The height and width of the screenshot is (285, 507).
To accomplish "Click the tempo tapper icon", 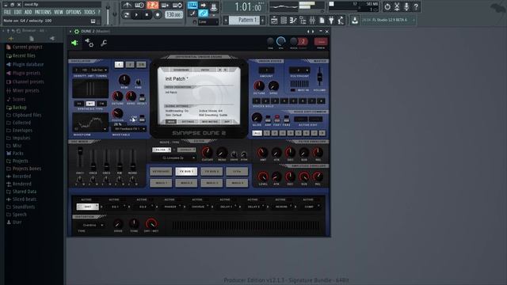I will 341,21.
